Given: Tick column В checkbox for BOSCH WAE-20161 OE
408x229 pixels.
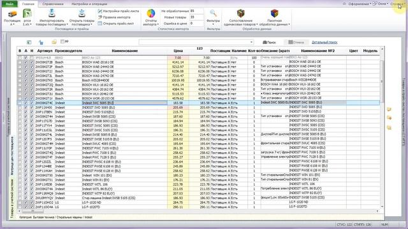Looking at the screenshot, I should pyautogui.click(x=20, y=62).
